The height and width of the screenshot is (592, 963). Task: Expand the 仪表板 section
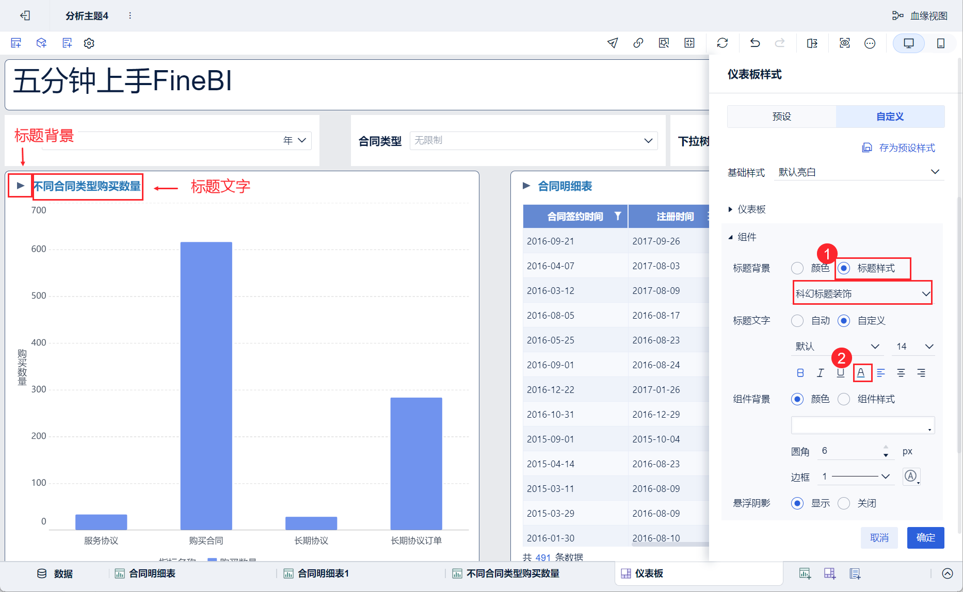(x=747, y=209)
